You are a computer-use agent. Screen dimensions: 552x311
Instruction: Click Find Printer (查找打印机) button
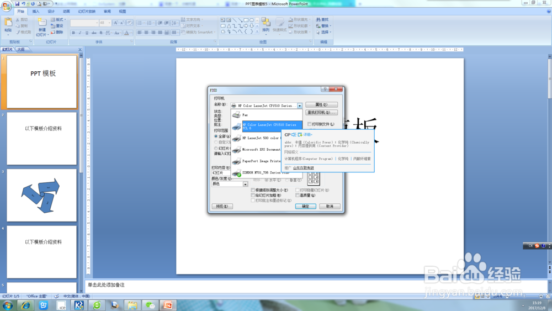pos(321,112)
